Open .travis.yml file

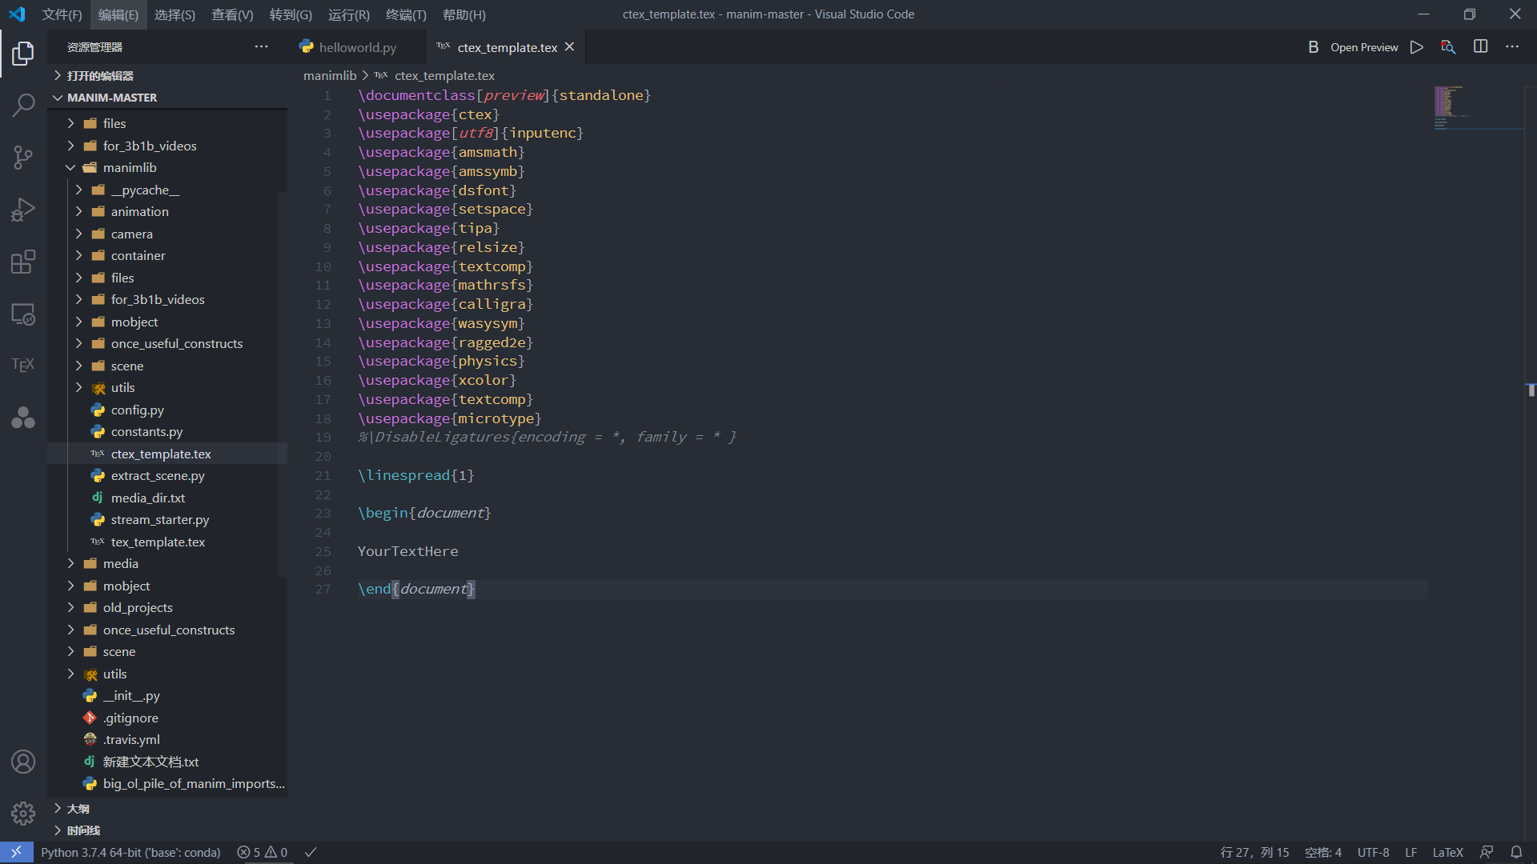168,740
